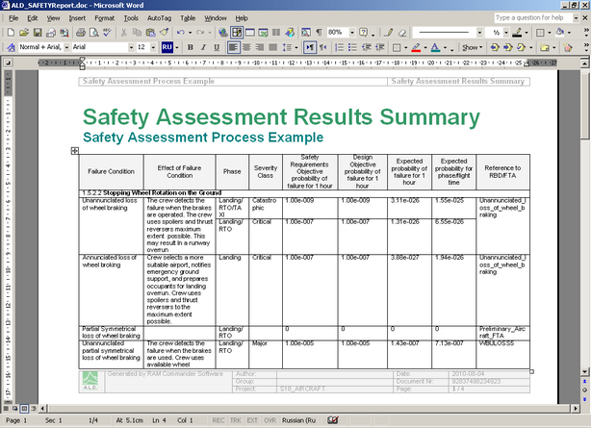Click the RU language button
The height and width of the screenshot is (428, 591).
click(x=167, y=46)
